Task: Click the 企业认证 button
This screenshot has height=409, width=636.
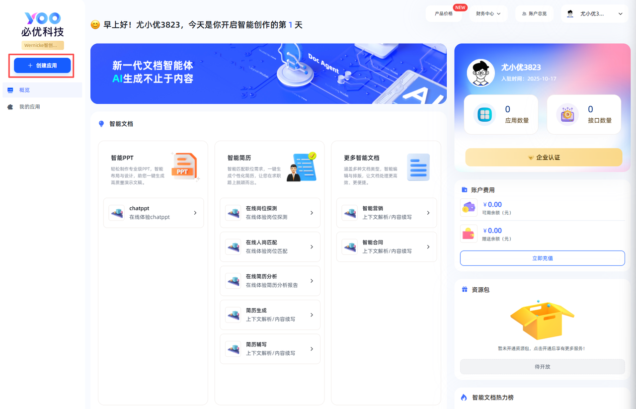Action: click(543, 157)
